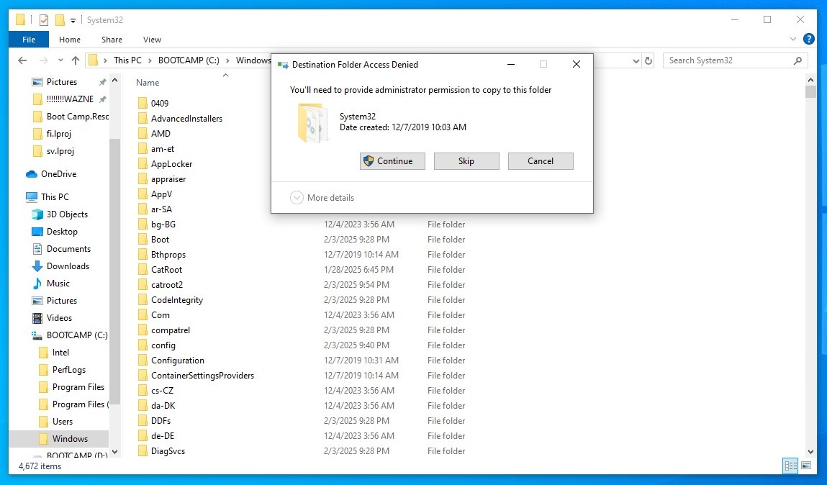Open recent locations dropdown
The height and width of the screenshot is (485, 827).
[x=60, y=60]
